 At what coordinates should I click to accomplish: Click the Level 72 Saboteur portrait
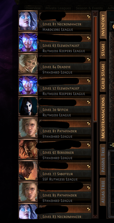click(28, 171)
